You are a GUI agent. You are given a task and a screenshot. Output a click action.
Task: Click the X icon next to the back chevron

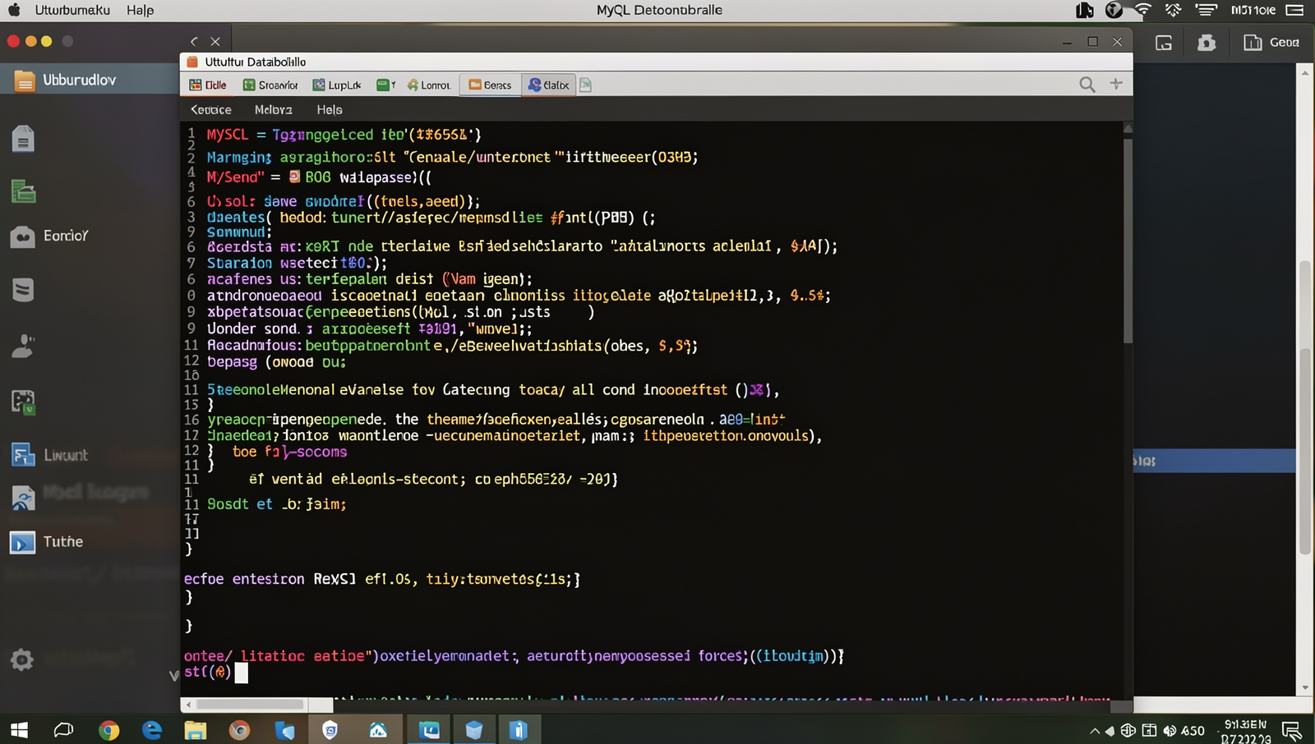(x=215, y=41)
